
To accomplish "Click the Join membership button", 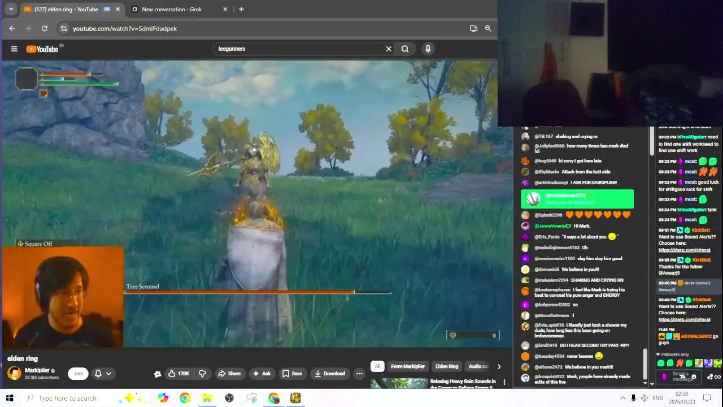I will 79,373.
